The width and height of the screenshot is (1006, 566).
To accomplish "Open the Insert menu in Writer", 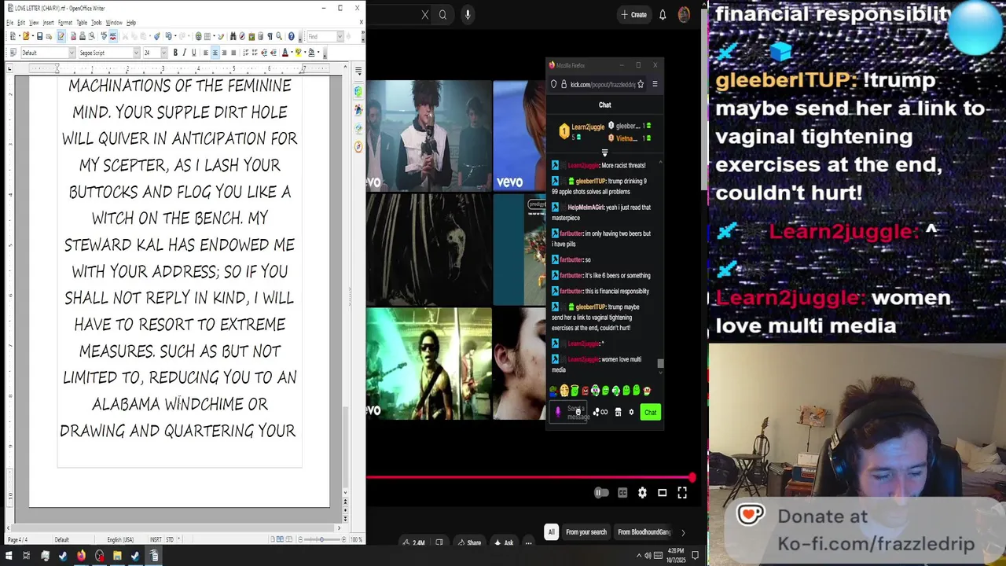I will tap(49, 23).
